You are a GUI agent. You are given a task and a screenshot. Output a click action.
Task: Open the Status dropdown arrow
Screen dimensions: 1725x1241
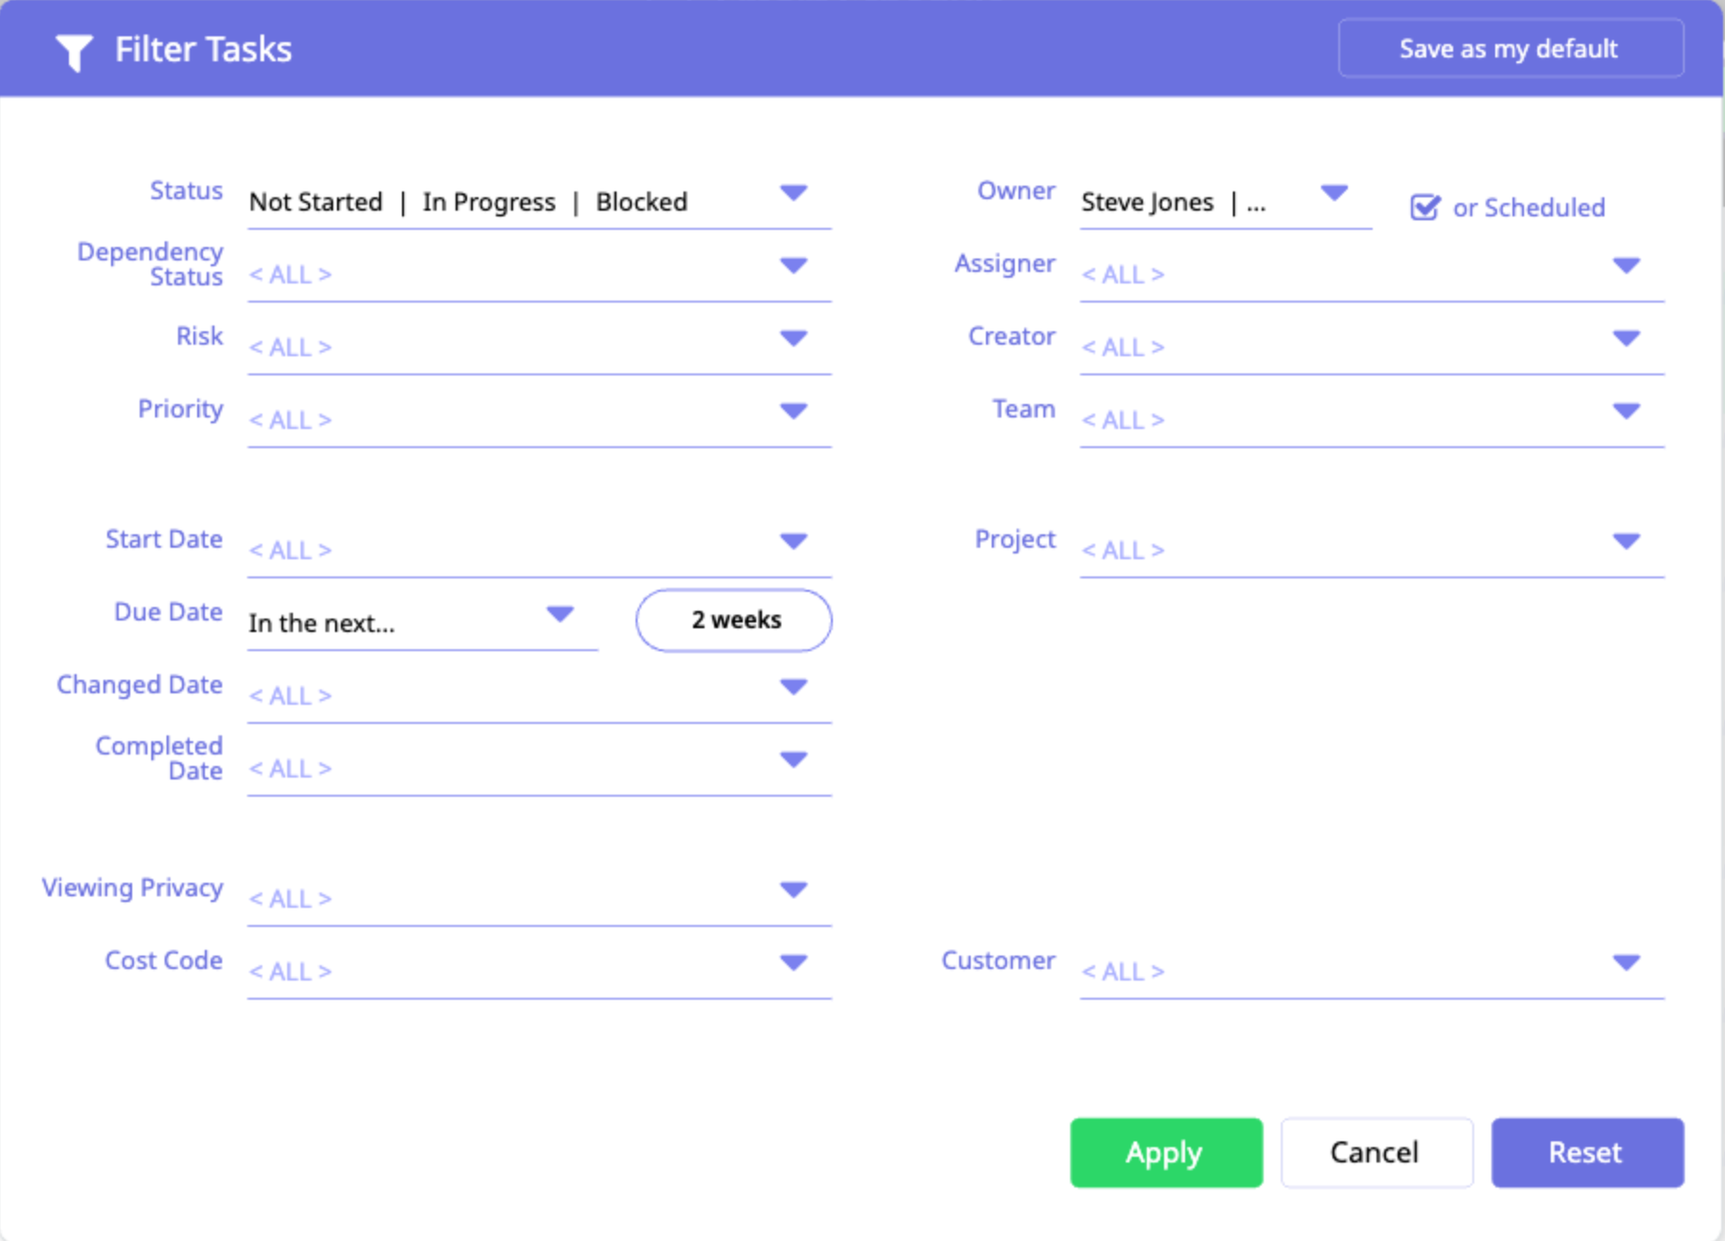794,192
